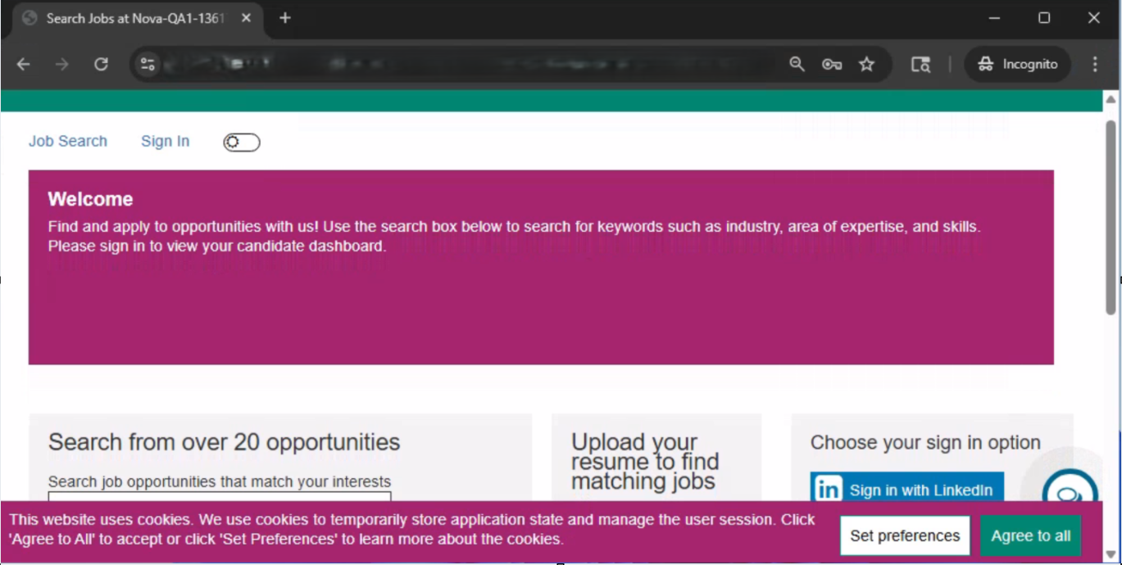Toggle the dark mode switch
Screen dimensions: 1122x565
click(x=242, y=142)
